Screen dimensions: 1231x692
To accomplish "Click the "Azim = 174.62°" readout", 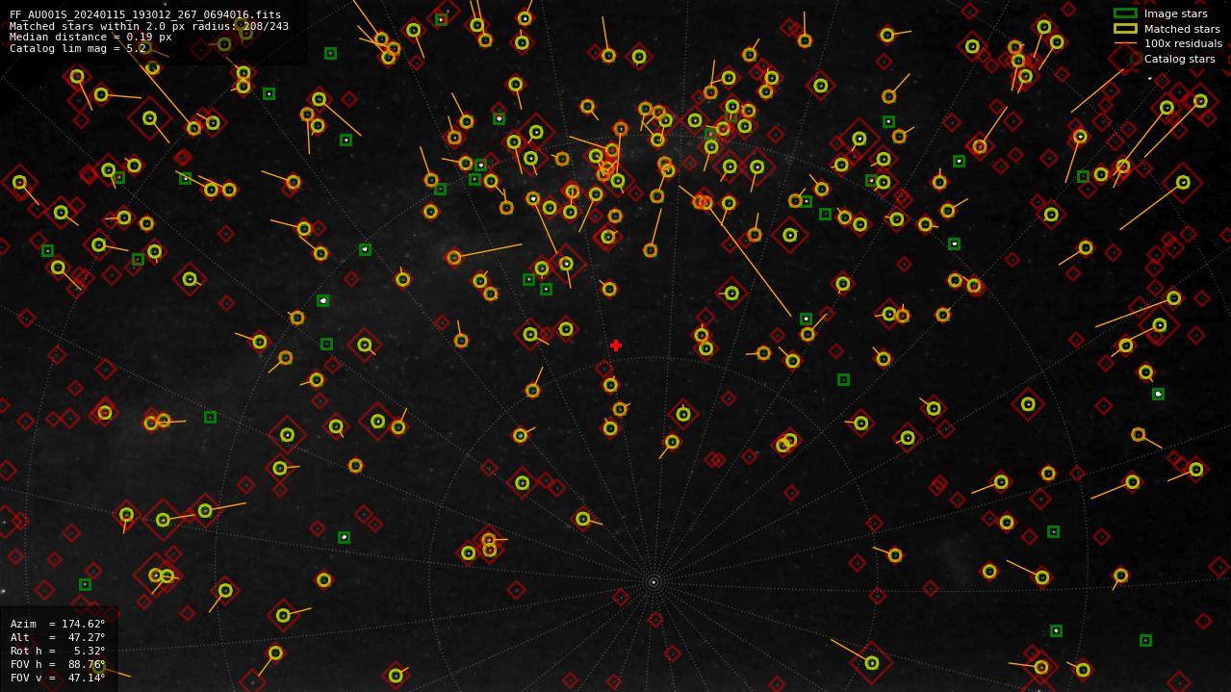I will click(x=58, y=624).
